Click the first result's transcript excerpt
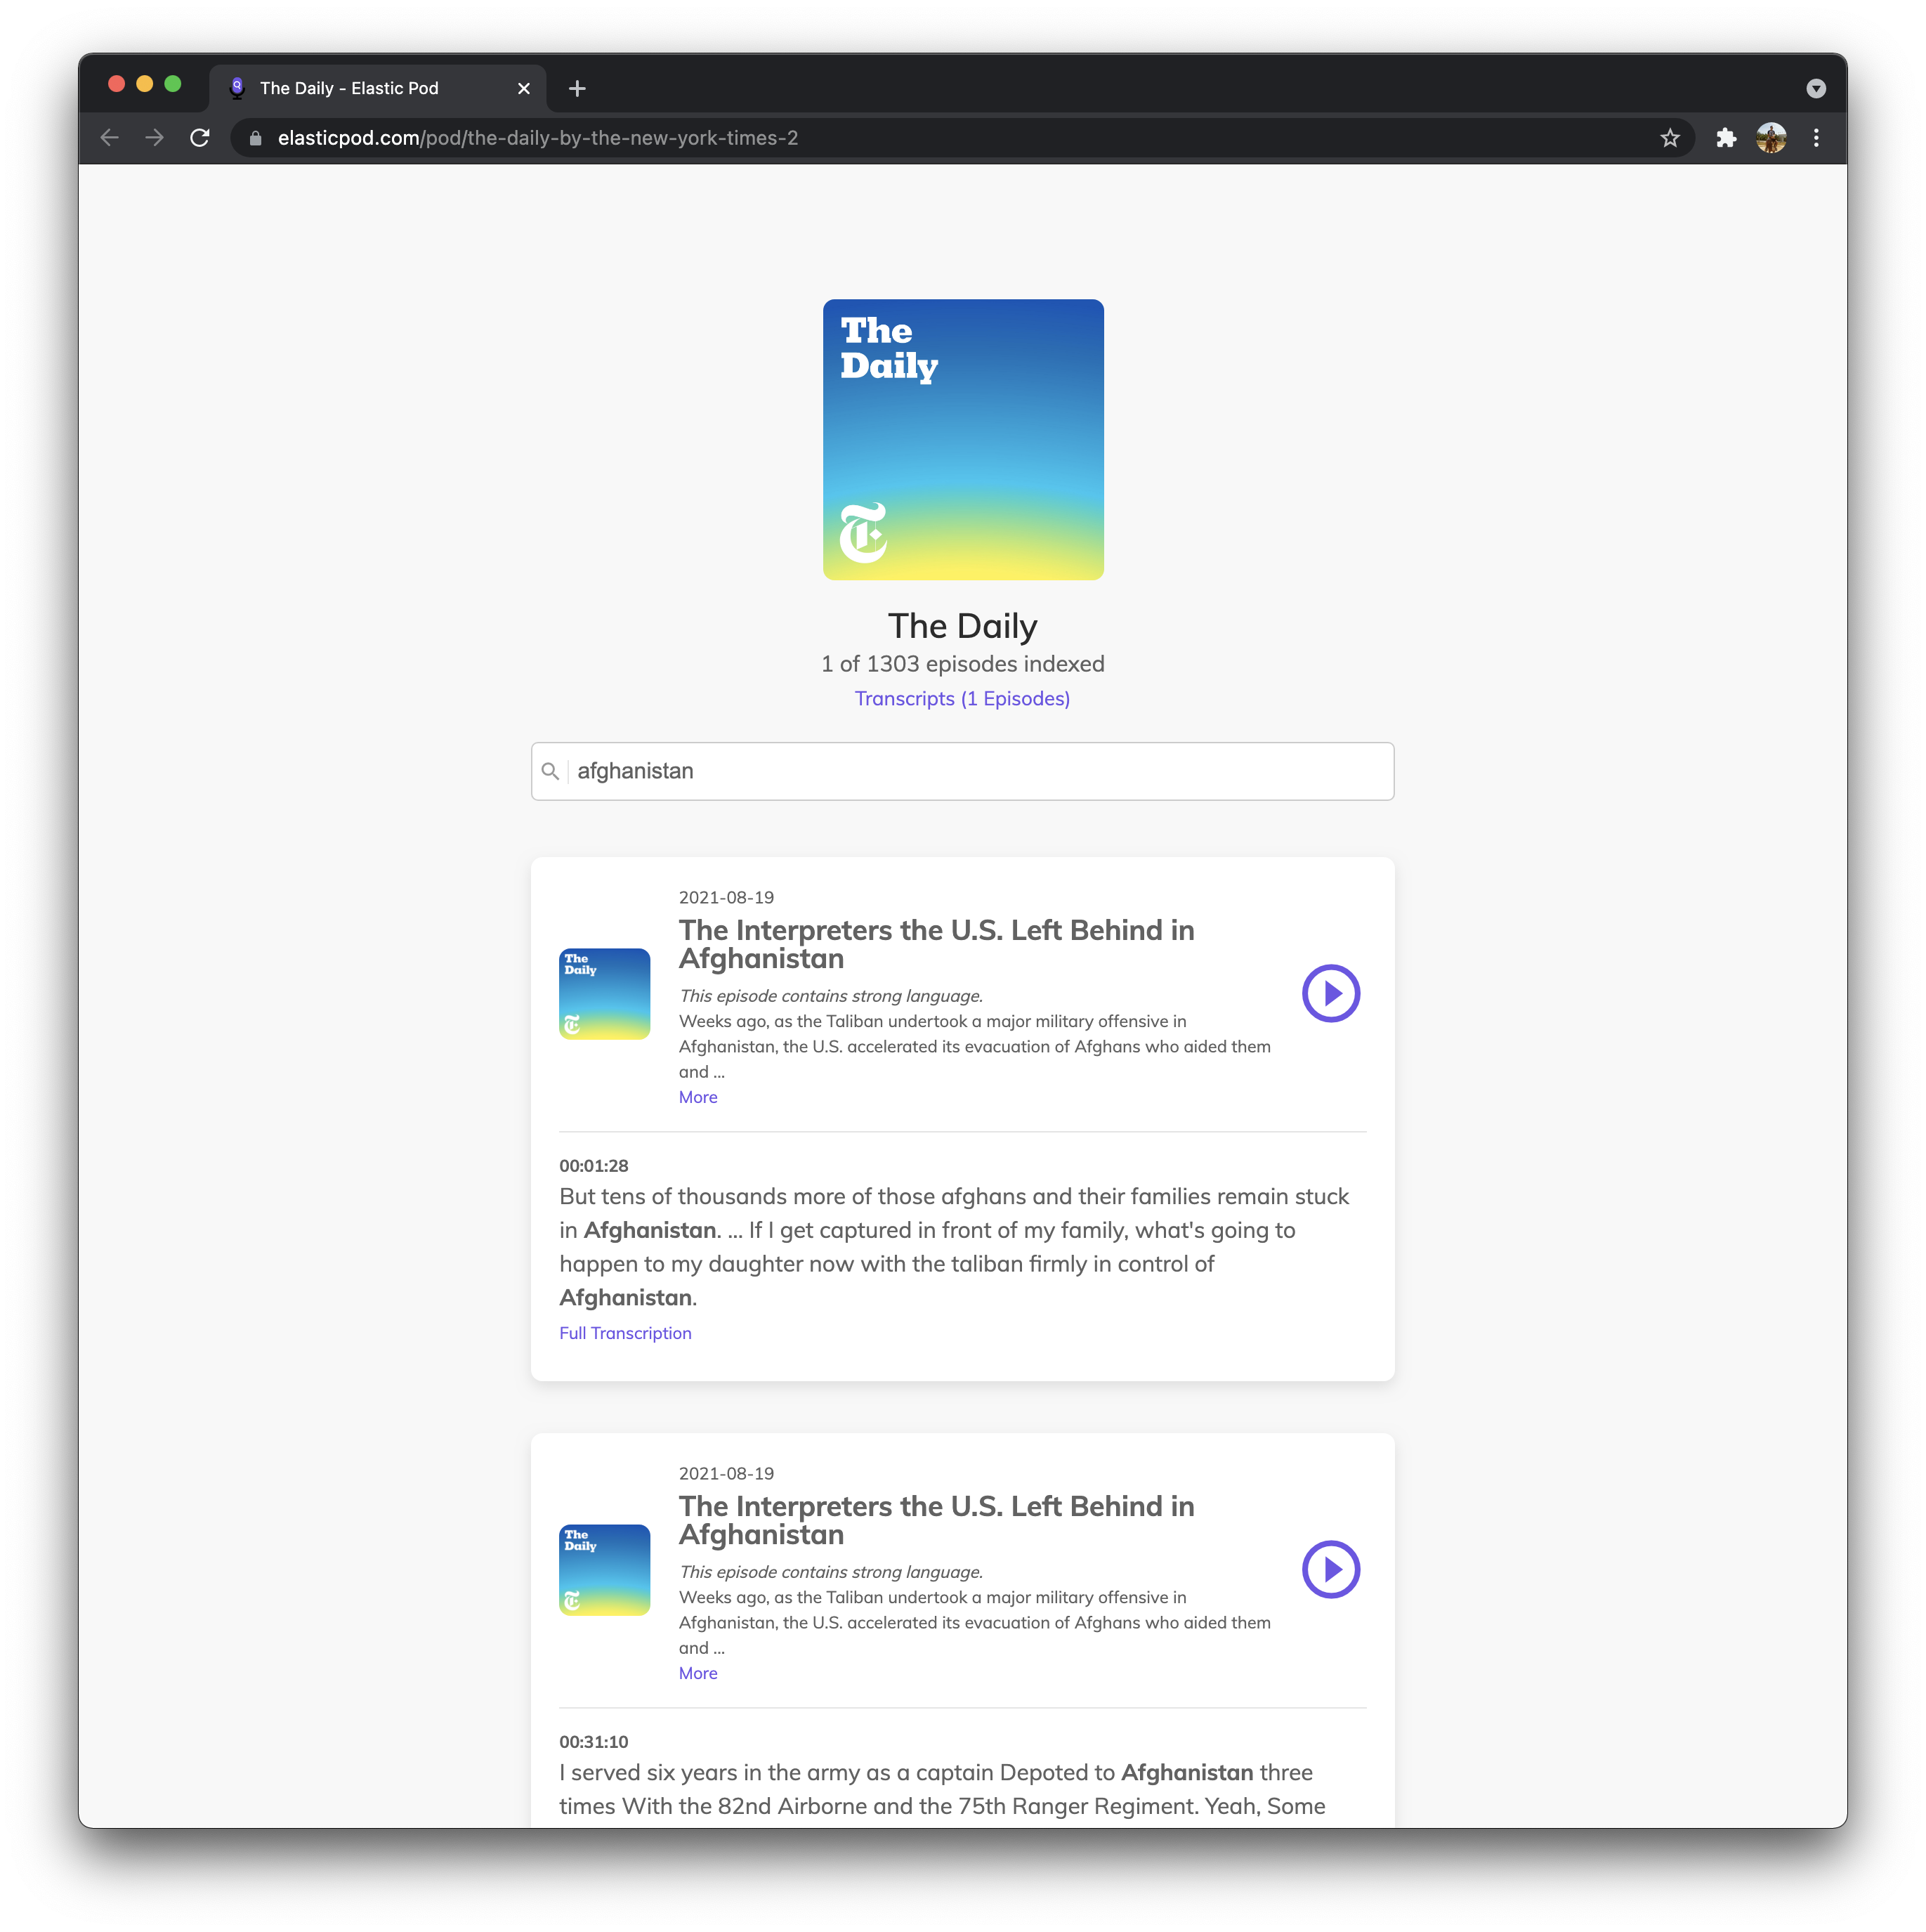 (x=955, y=1247)
